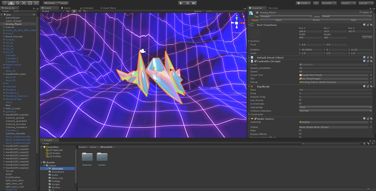Toggle scene audio speaker icon
This screenshot has height=191, width=376.
point(79,11)
